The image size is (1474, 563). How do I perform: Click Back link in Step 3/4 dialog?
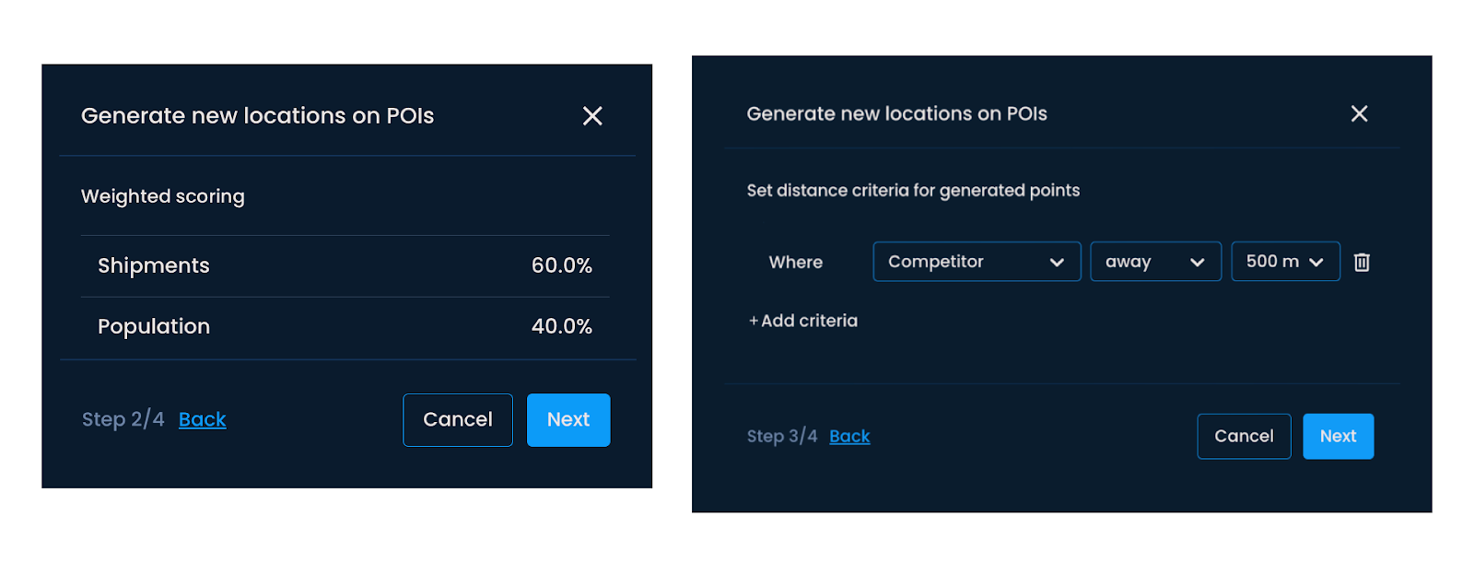coord(849,436)
